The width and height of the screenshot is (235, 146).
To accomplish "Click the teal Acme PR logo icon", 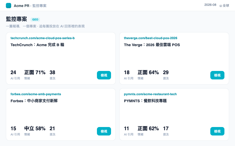I will [9, 6].
